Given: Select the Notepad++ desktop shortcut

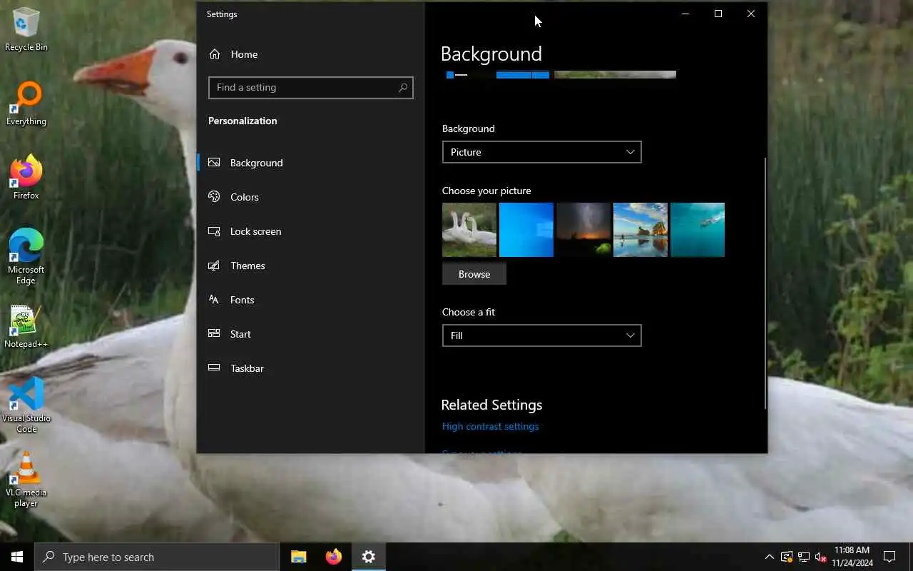Looking at the screenshot, I should pos(26,327).
